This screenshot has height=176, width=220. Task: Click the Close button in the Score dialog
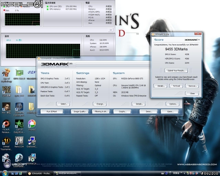click(x=192, y=93)
